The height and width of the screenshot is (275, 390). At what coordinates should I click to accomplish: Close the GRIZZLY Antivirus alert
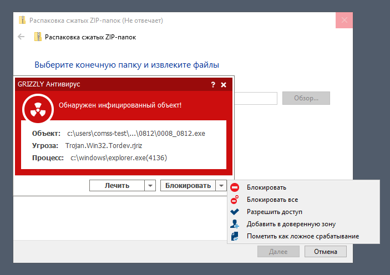point(224,85)
